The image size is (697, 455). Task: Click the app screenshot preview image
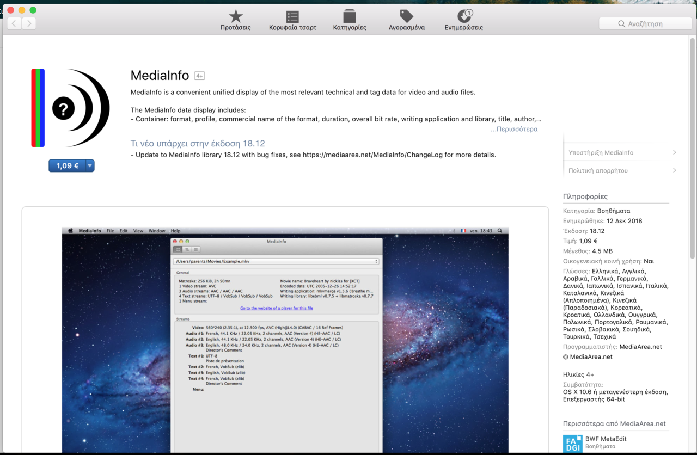click(285, 340)
